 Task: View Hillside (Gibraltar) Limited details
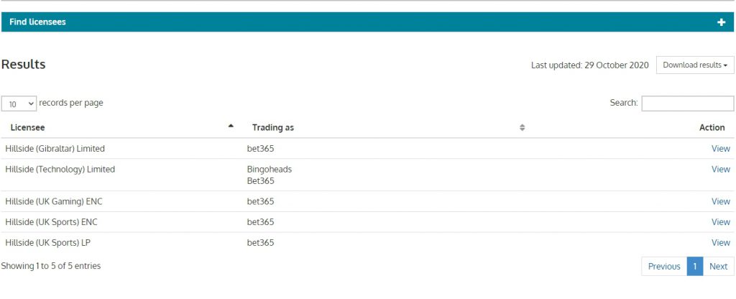pos(720,149)
